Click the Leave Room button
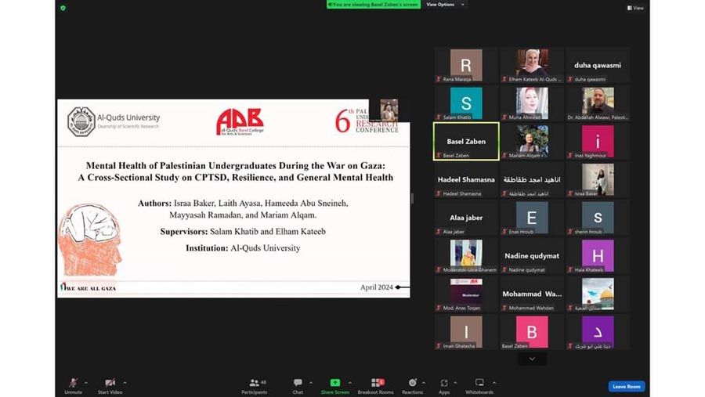This screenshot has width=705, height=397. 626,387
